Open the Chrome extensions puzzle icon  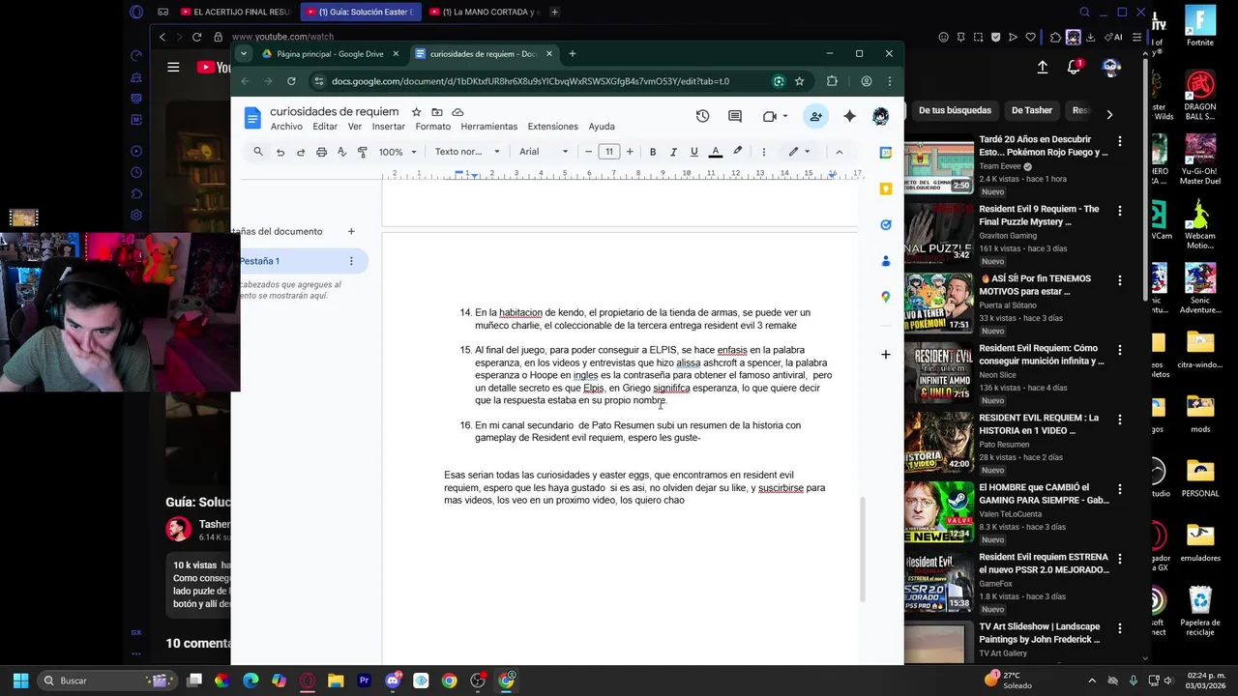coord(832,81)
